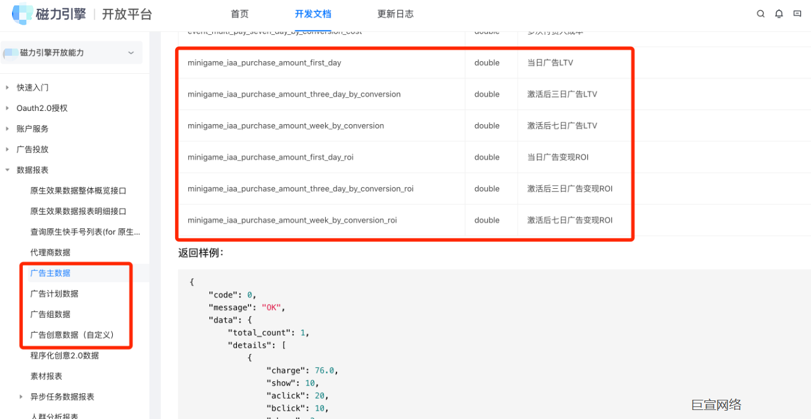Collapse the 数据报表 section
The height and width of the screenshot is (419, 811).
pyautogui.click(x=8, y=170)
